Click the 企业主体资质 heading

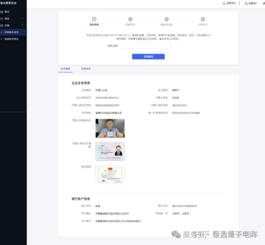(x=81, y=83)
